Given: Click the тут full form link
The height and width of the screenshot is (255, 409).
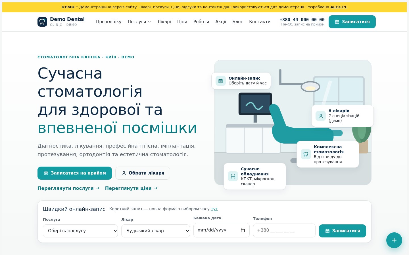Looking at the screenshot, I should click(214, 209).
